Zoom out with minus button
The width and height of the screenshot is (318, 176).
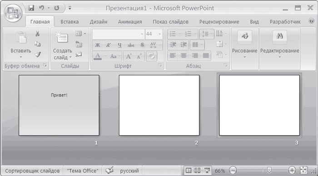(x=233, y=171)
